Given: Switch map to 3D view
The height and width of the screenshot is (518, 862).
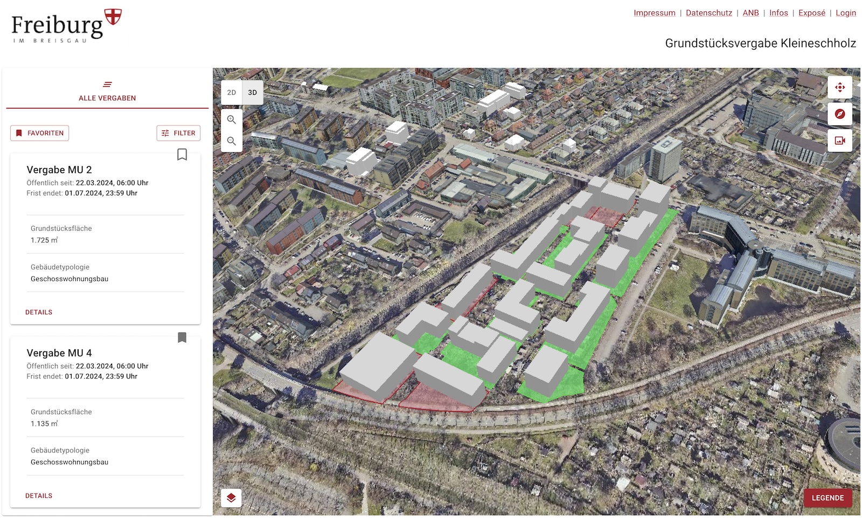Looking at the screenshot, I should (x=252, y=93).
